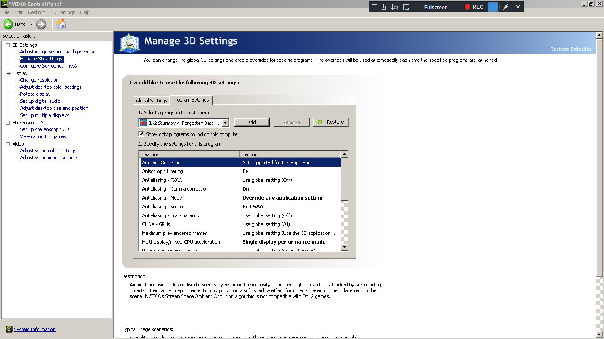Click the Add program button
Screen dimensions: 604x339
click(x=252, y=122)
